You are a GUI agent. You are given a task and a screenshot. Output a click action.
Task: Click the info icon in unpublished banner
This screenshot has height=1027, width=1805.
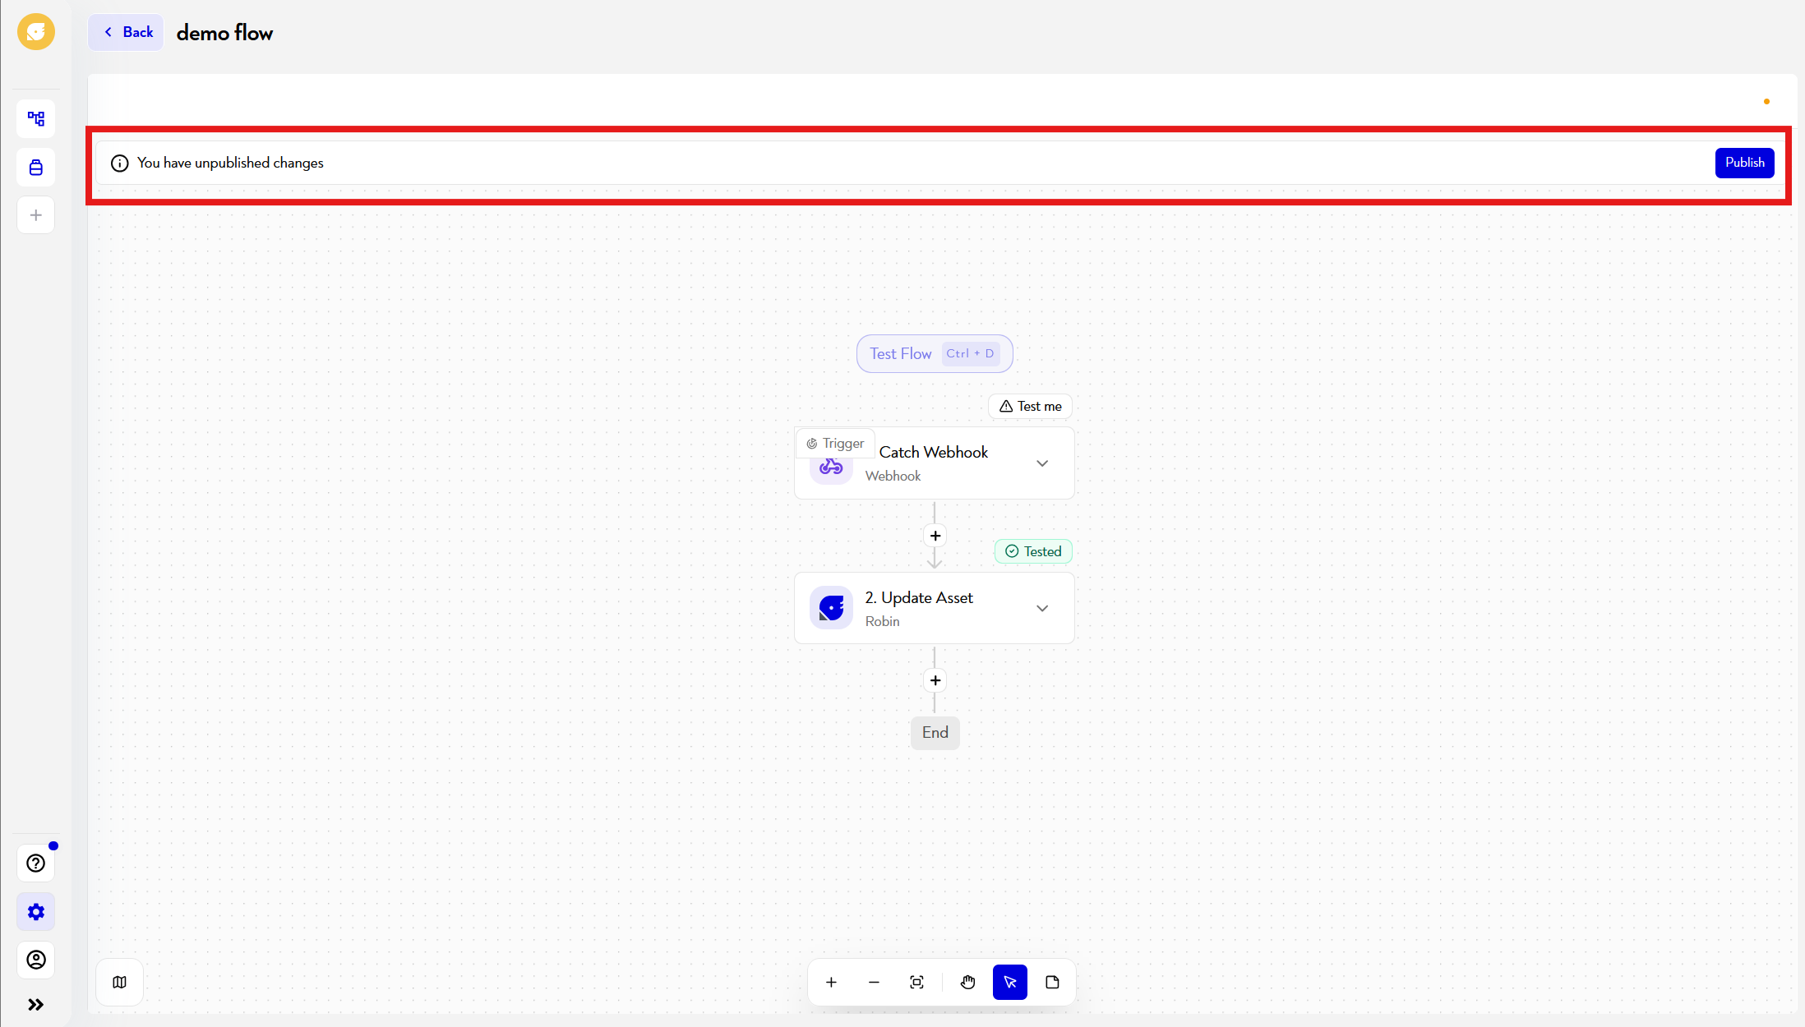[x=120, y=163]
